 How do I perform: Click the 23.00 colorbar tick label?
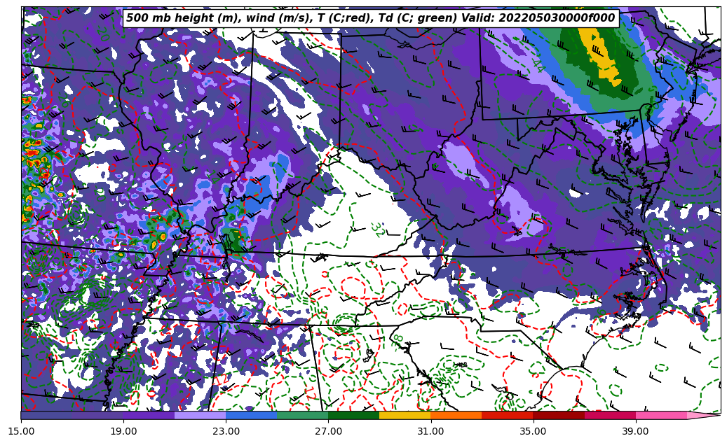click(x=226, y=431)
